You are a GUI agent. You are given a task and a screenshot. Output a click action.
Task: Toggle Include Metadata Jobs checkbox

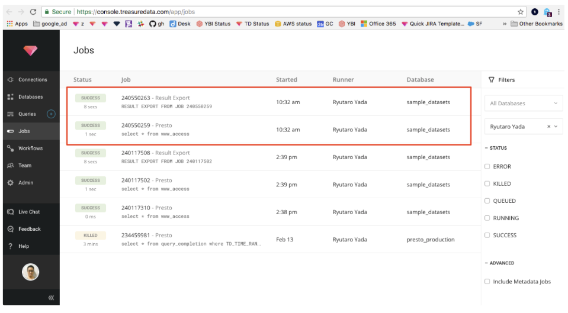click(x=487, y=282)
